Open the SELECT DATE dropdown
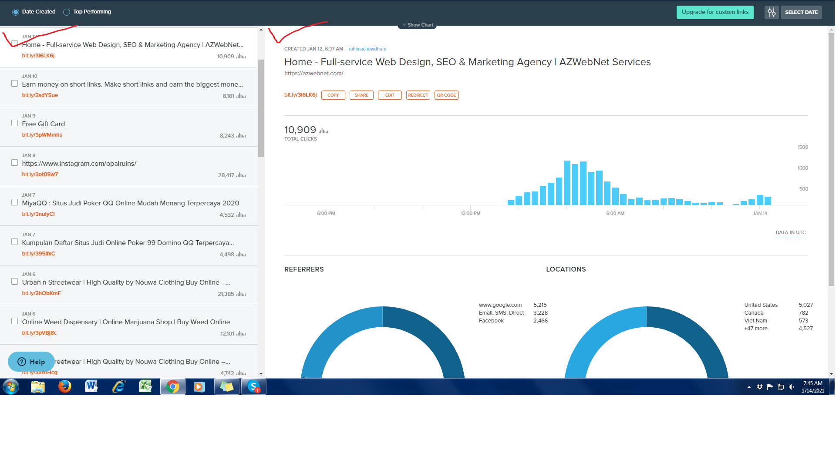836x470 pixels. click(x=801, y=12)
